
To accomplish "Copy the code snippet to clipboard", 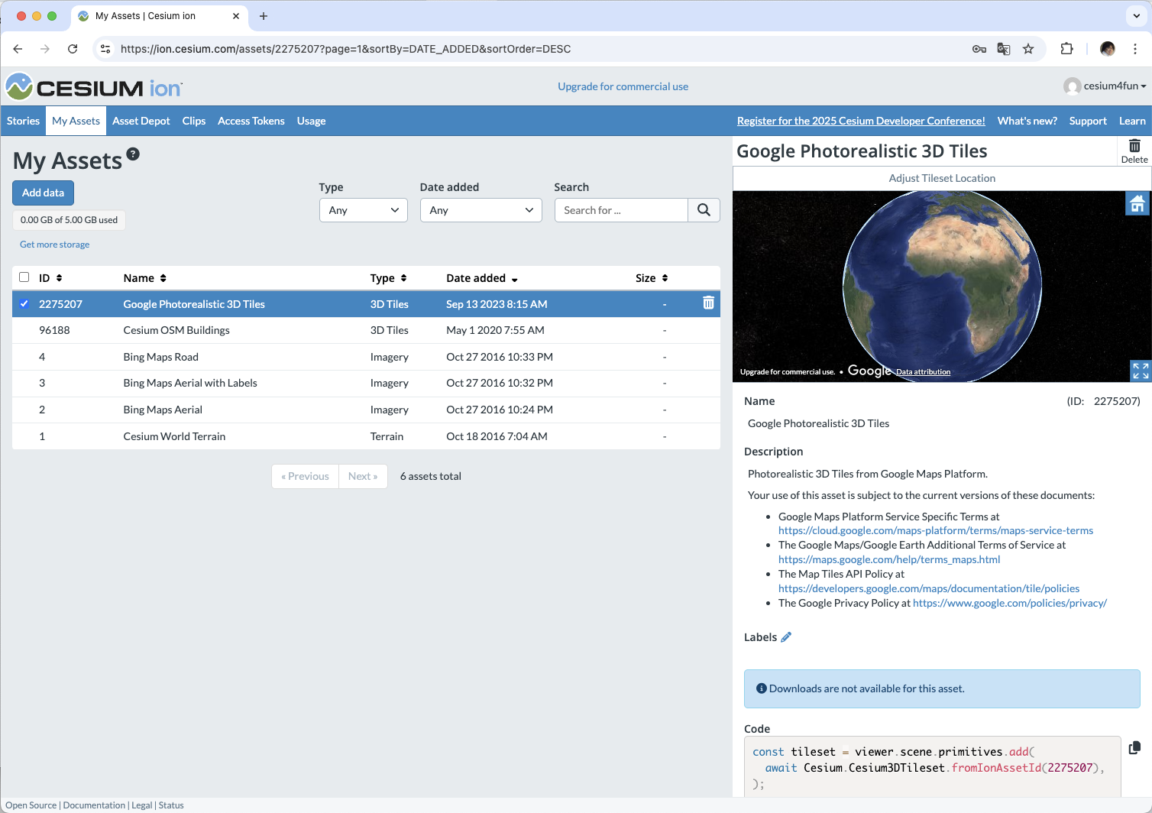I will coord(1134,747).
